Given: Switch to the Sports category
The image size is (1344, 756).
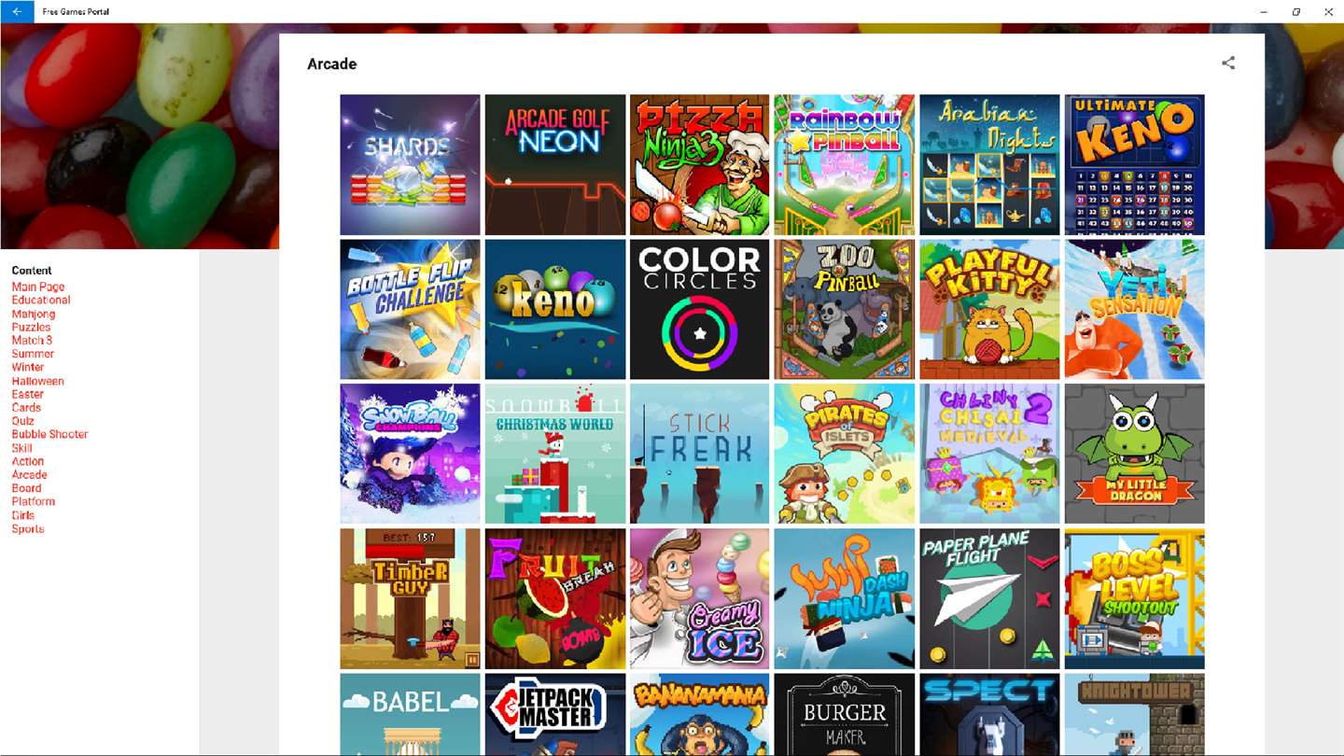Looking at the screenshot, I should coord(28,528).
